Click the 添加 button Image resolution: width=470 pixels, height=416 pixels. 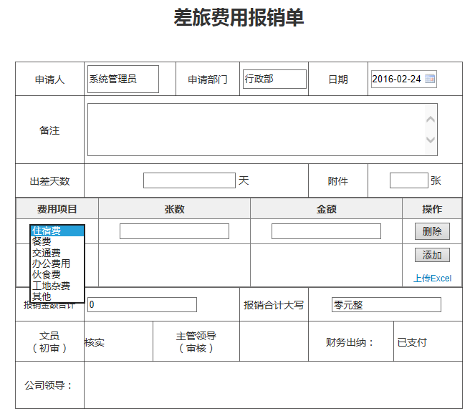[432, 255]
